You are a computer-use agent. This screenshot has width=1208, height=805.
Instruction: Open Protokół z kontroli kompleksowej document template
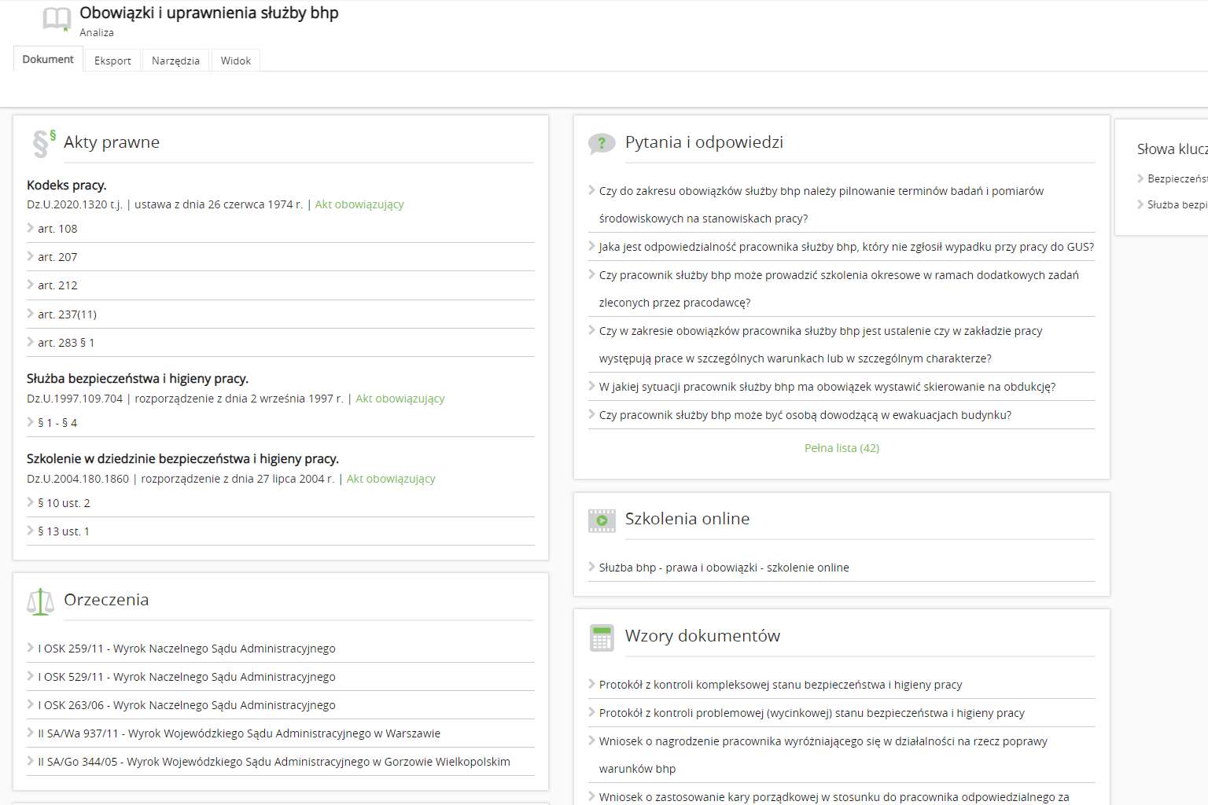click(x=780, y=685)
